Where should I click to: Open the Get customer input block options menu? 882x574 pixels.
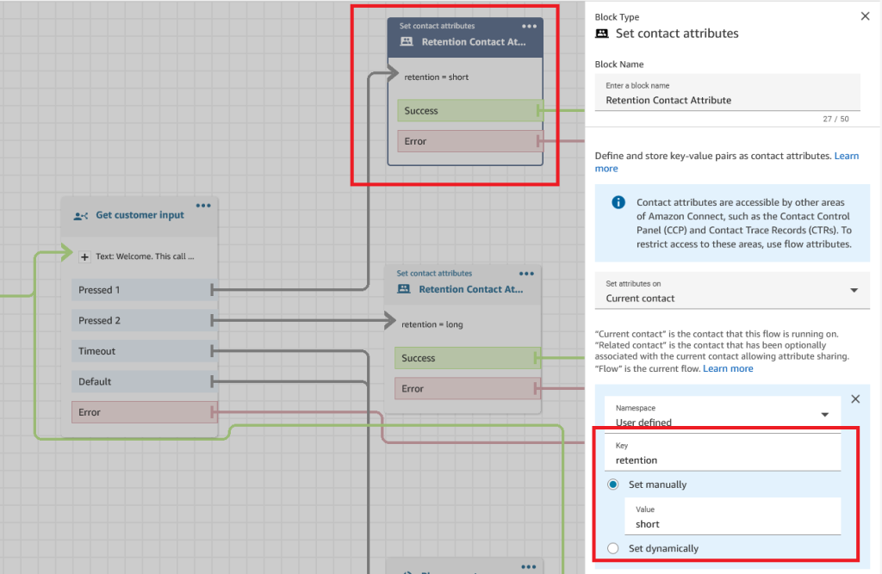pyautogui.click(x=203, y=206)
